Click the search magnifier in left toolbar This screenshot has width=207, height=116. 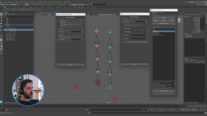(x=1, y=53)
